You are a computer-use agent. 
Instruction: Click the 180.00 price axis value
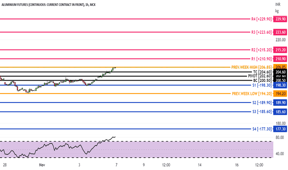[x=281, y=123]
